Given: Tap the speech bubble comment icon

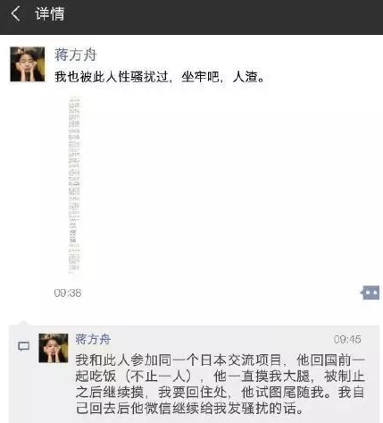Looking at the screenshot, I should (24, 346).
